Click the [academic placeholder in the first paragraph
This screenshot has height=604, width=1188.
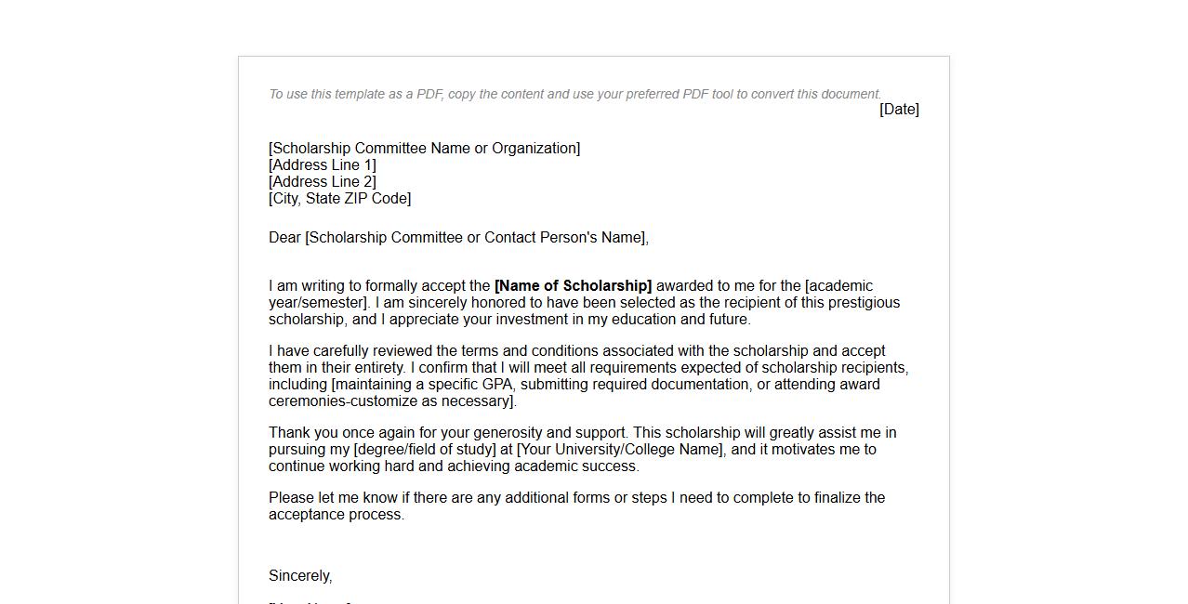(838, 286)
